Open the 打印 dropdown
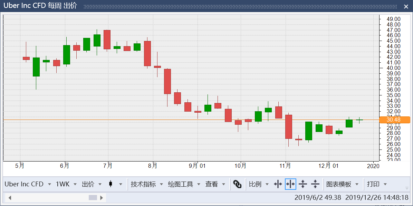 tap(377, 184)
